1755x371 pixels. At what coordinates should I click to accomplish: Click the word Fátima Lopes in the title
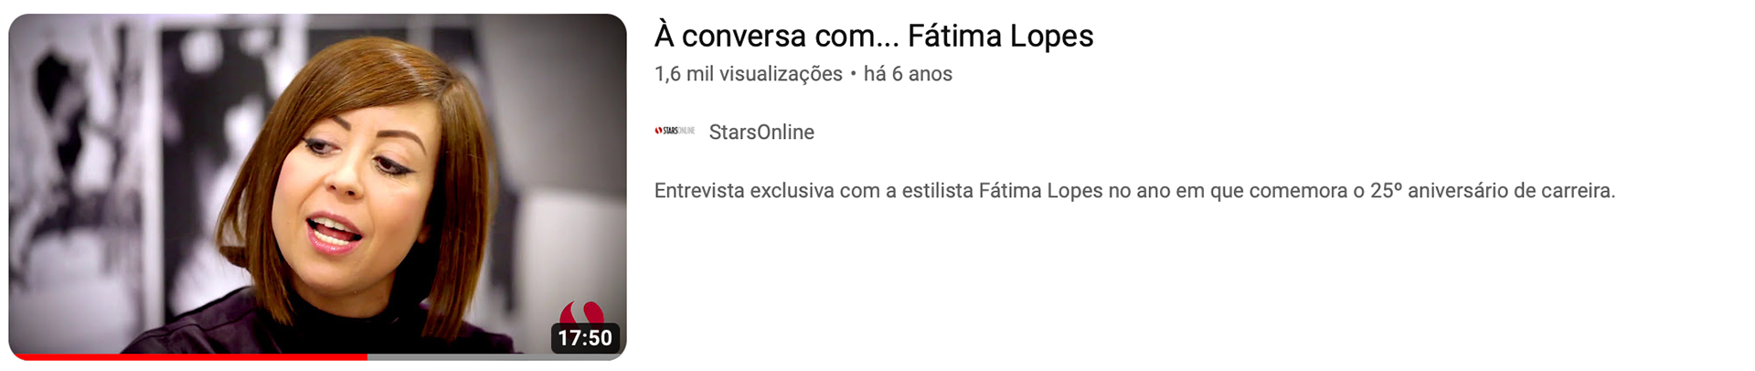[x=1001, y=36]
